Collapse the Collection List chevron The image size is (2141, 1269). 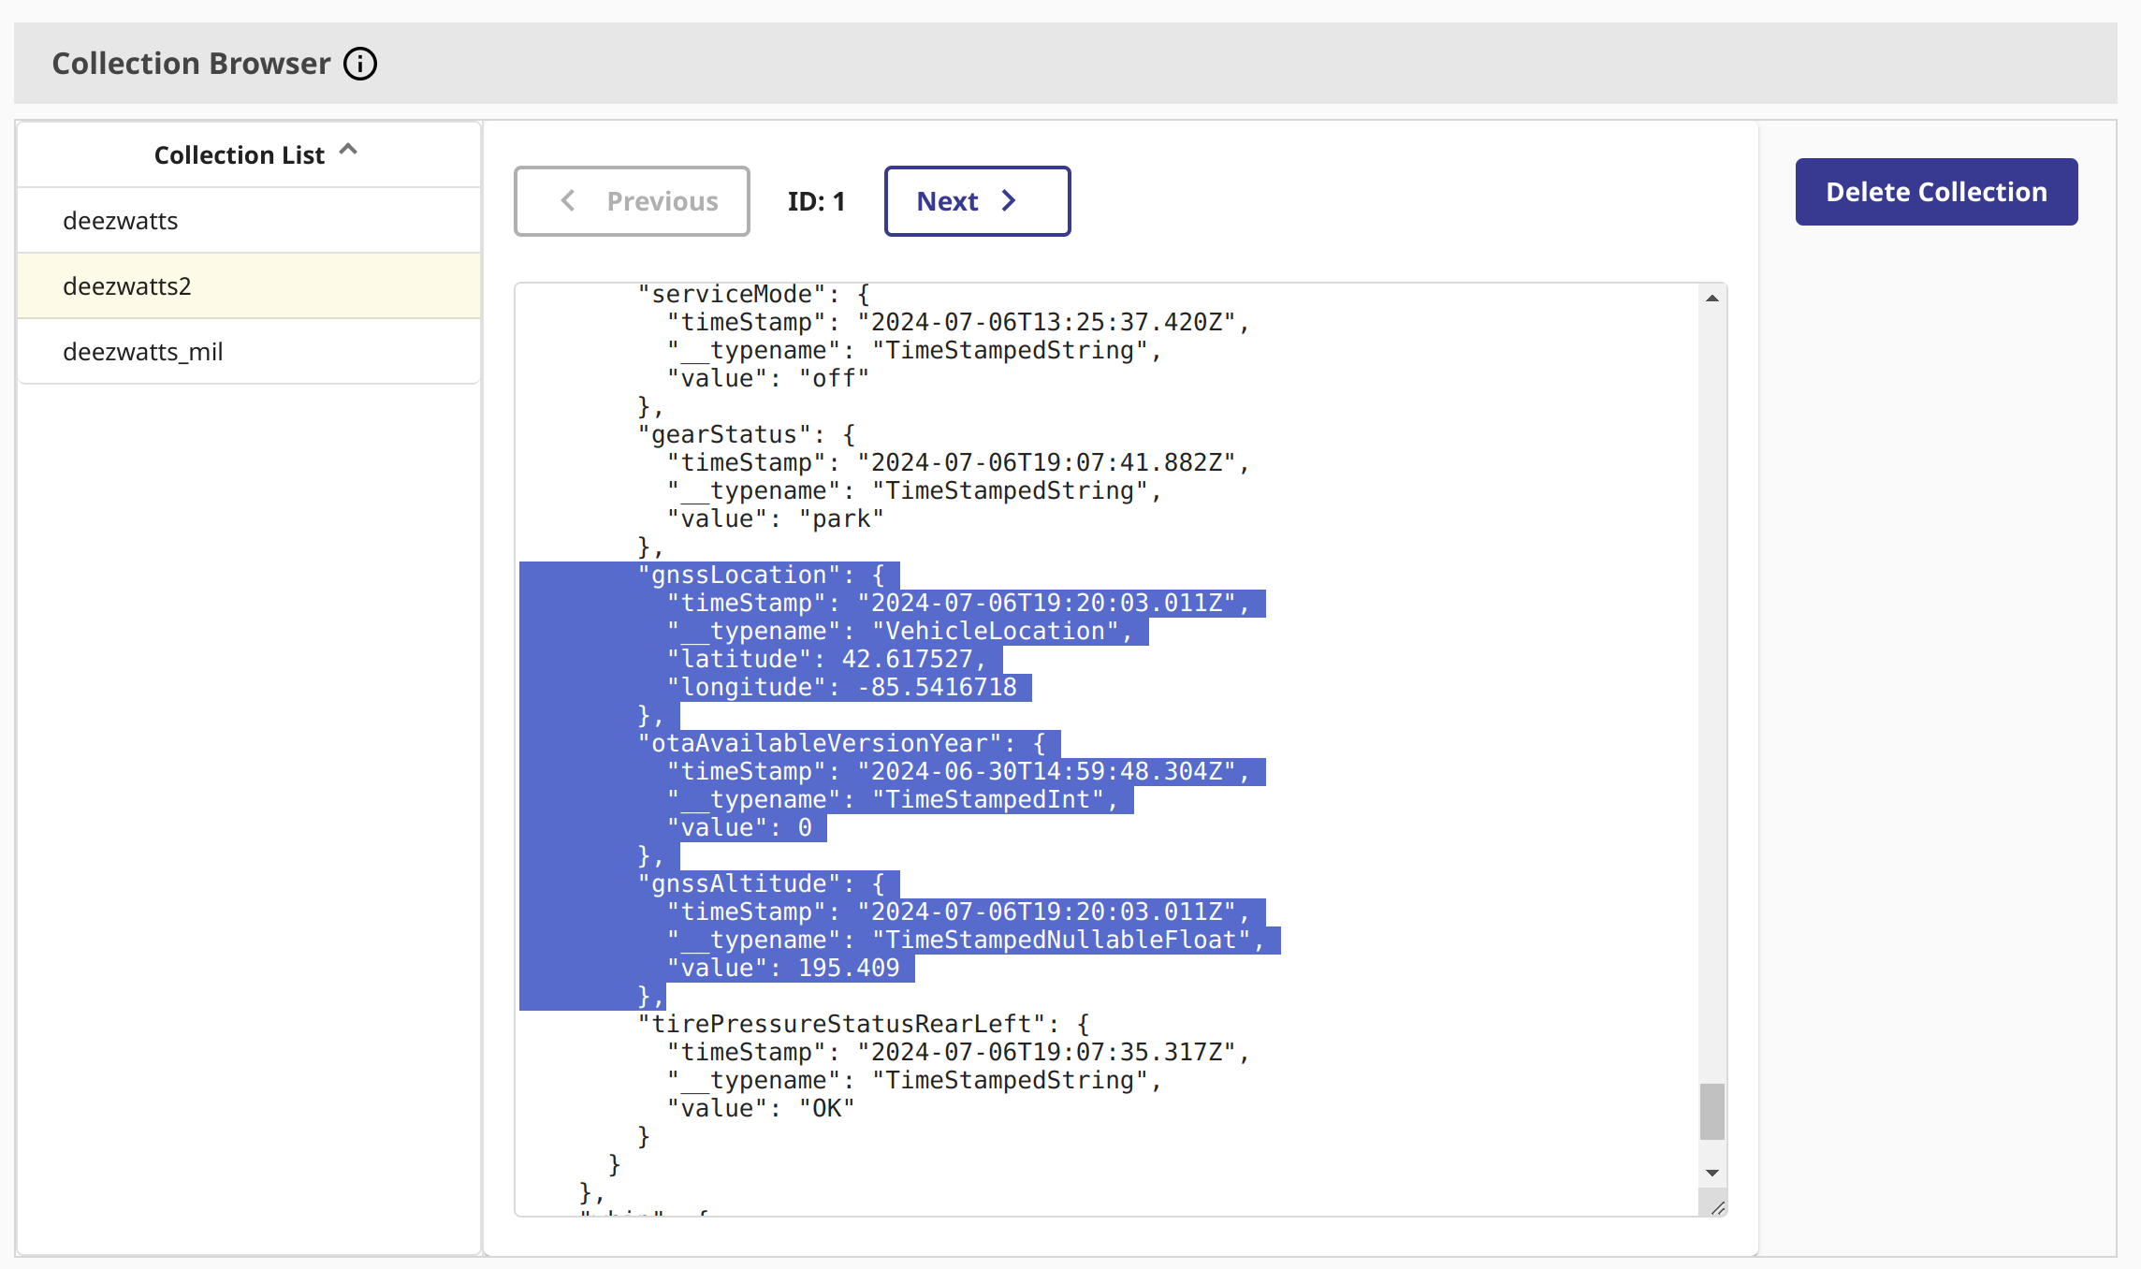348,150
